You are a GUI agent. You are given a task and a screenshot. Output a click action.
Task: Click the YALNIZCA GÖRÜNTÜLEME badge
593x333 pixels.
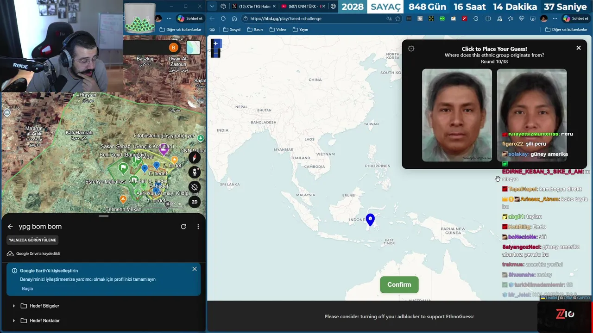click(32, 240)
